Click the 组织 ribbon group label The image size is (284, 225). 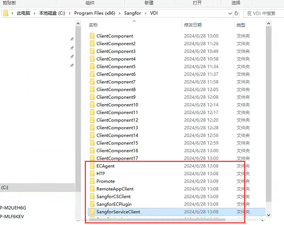(90, 3)
